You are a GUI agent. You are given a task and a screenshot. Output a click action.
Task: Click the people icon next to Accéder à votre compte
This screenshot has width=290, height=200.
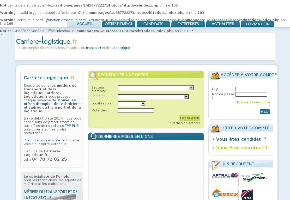pos(215,76)
